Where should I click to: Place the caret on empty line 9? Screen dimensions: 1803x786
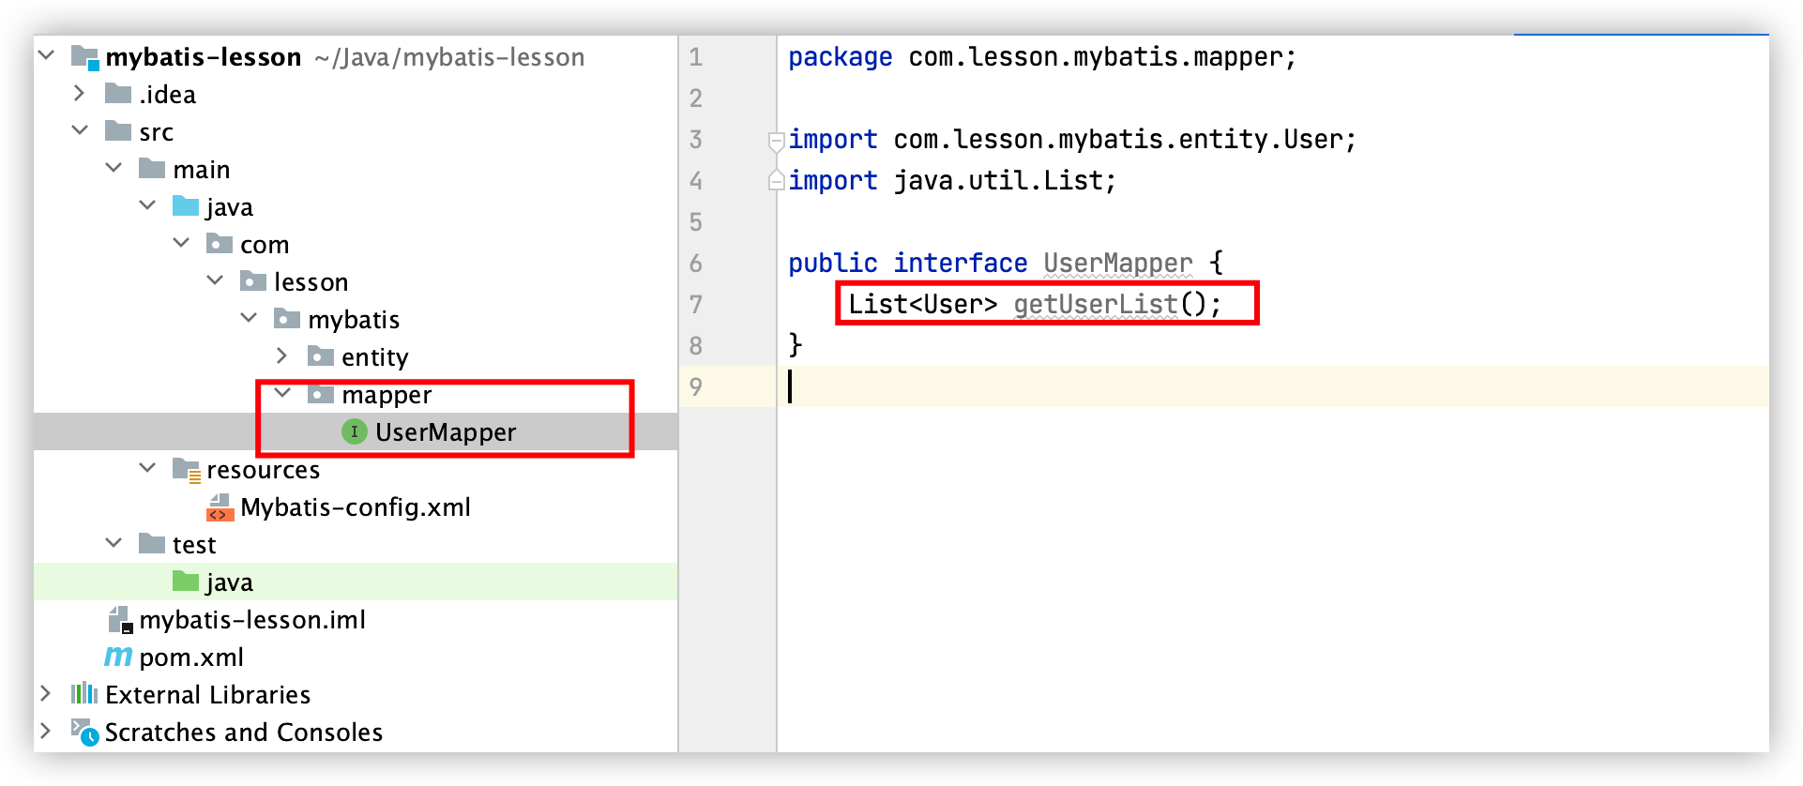(x=1273, y=386)
